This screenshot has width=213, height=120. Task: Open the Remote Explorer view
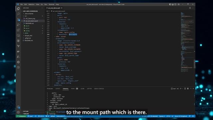pyautogui.click(x=18, y=35)
